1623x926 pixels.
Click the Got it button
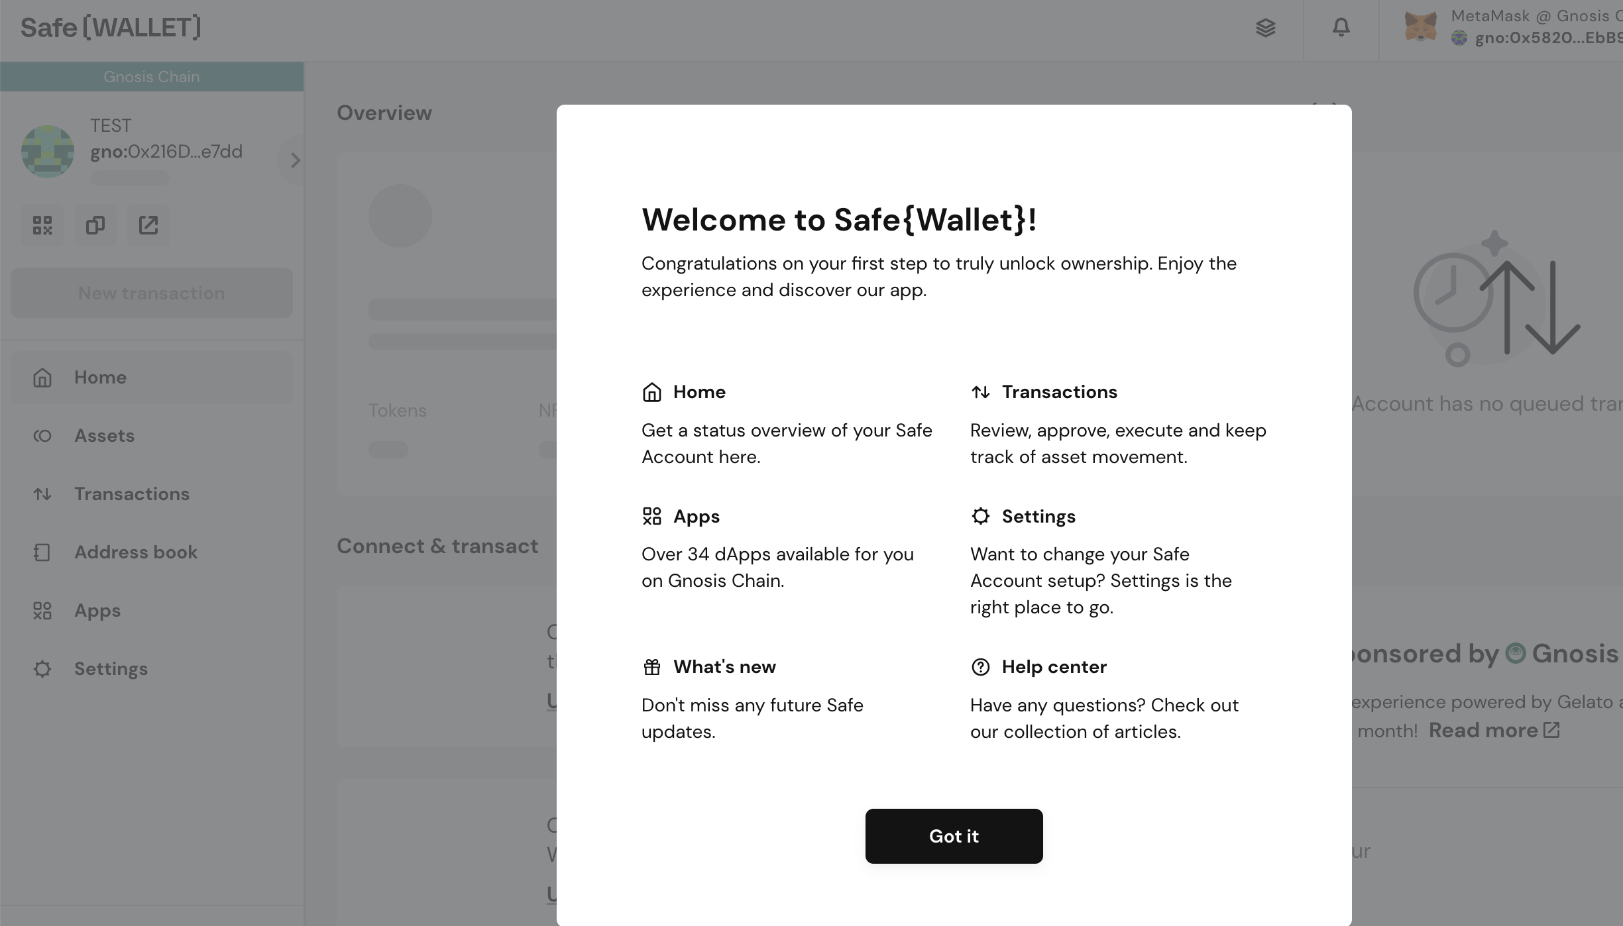pyautogui.click(x=954, y=836)
